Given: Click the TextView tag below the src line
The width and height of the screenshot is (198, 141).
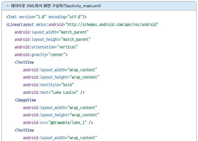Looking at the screenshot, I should (24, 130).
